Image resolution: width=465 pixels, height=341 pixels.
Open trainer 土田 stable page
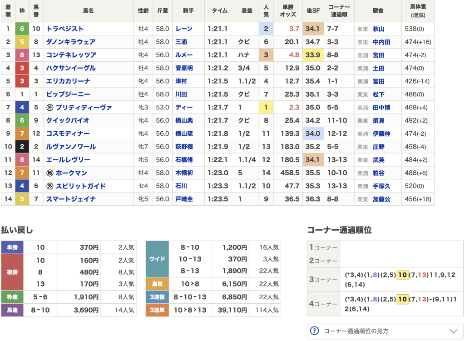tap(378, 68)
